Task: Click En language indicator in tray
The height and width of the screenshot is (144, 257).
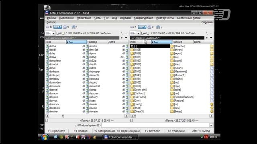Action: [206, 137]
